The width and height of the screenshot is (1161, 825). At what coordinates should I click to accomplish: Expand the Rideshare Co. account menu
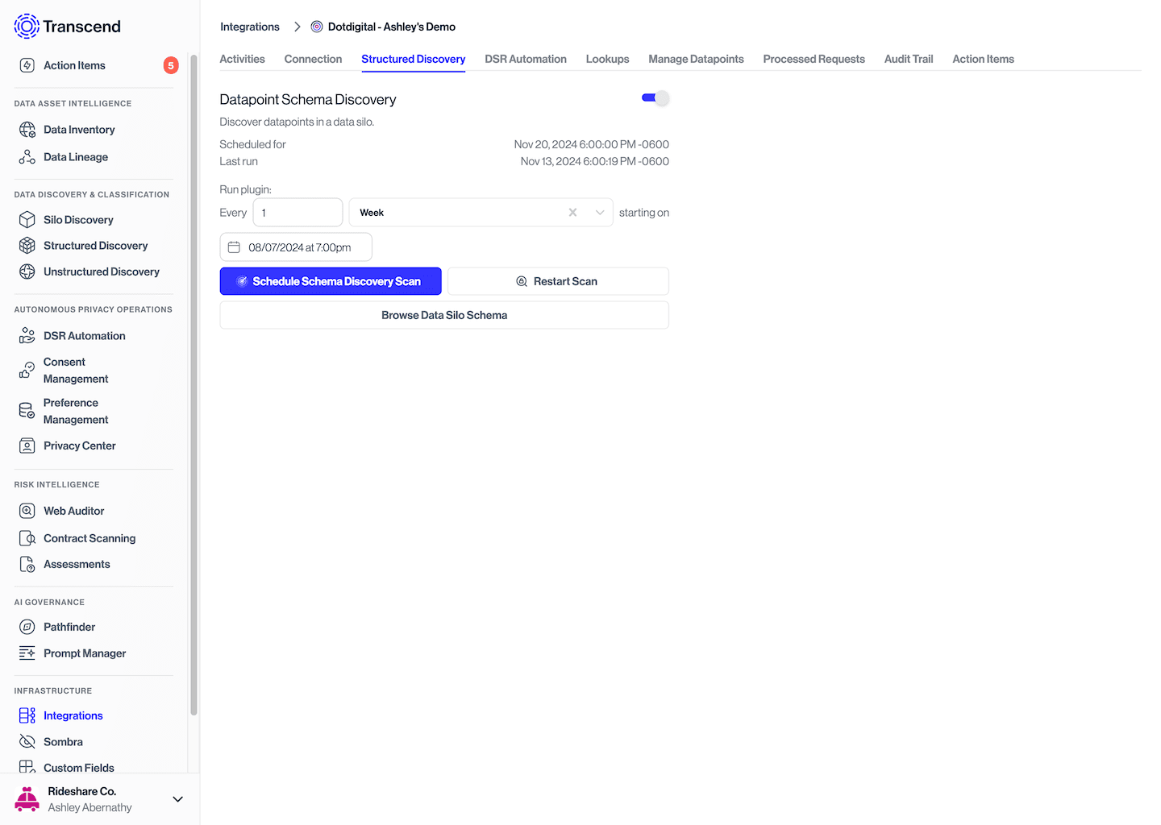click(177, 798)
